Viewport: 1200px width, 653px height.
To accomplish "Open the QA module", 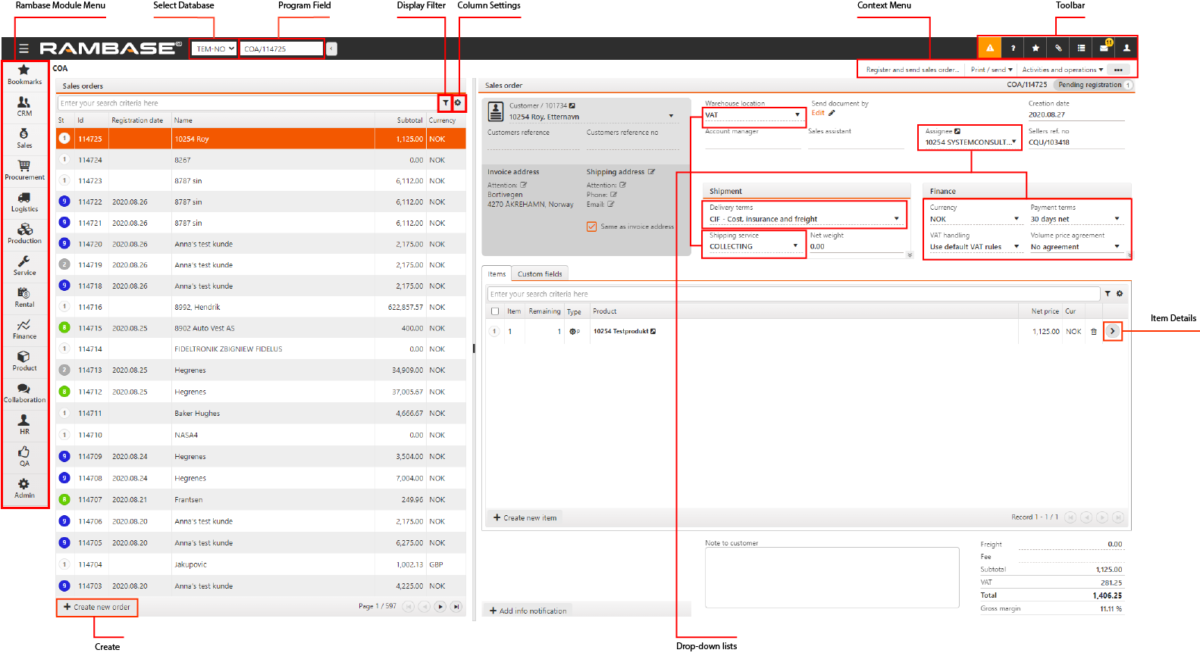I will 24,456.
